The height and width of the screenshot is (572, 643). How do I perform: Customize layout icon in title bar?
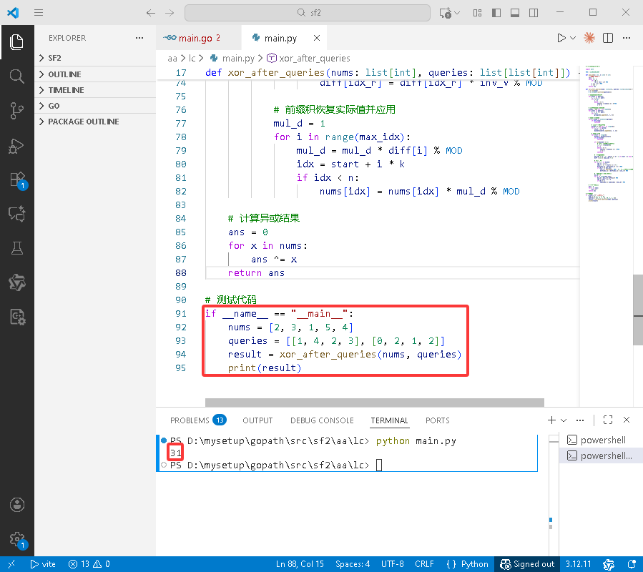(x=477, y=13)
